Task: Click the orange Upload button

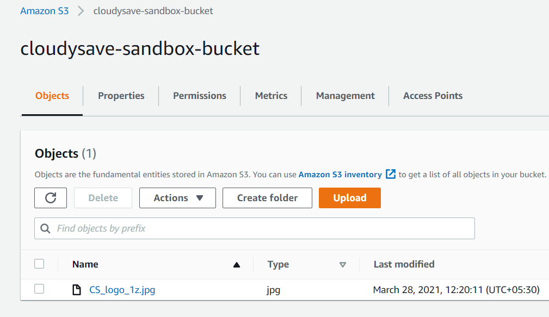Action: [350, 198]
